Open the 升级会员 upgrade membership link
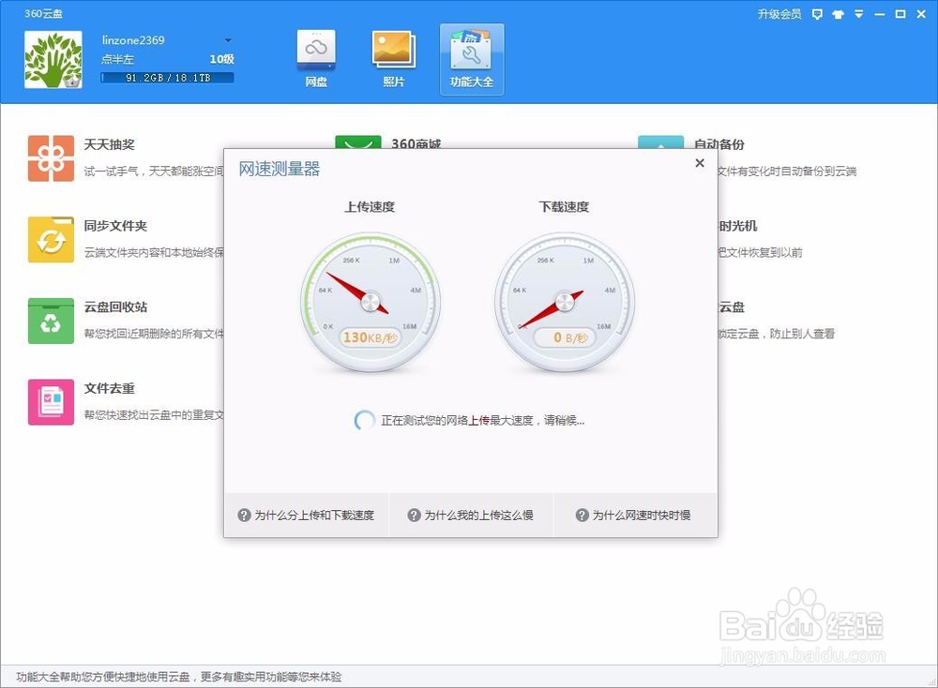Viewport: 938px width, 688px height. pos(781,14)
